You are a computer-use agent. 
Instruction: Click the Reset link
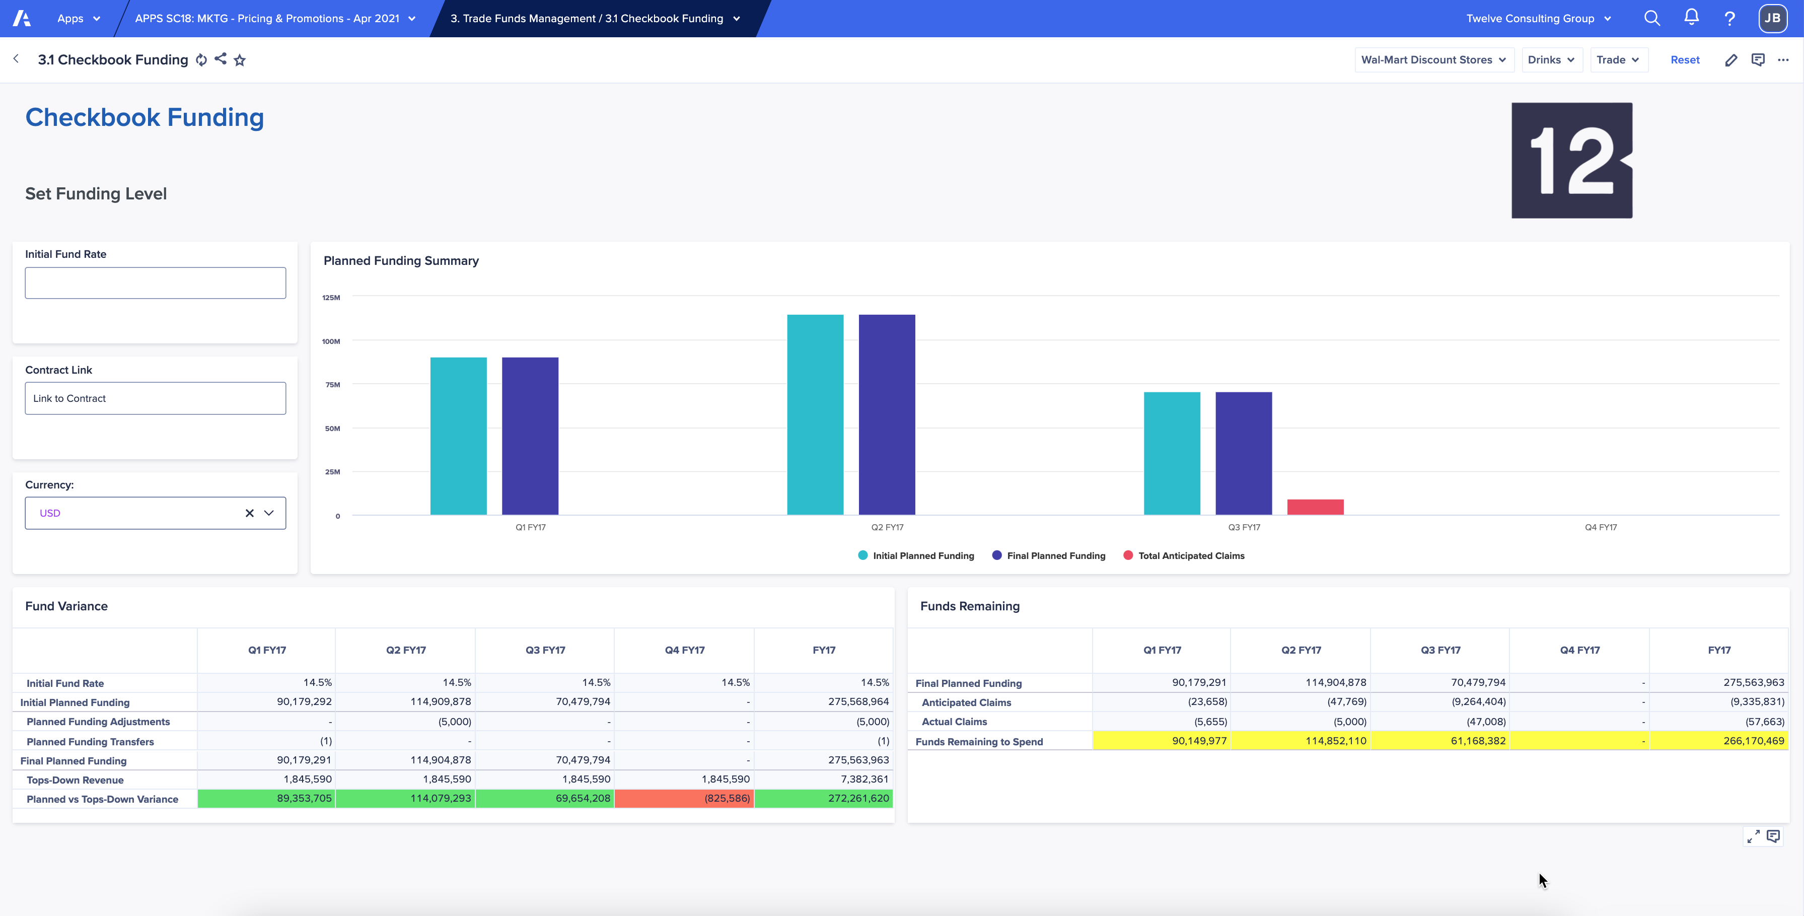point(1685,59)
